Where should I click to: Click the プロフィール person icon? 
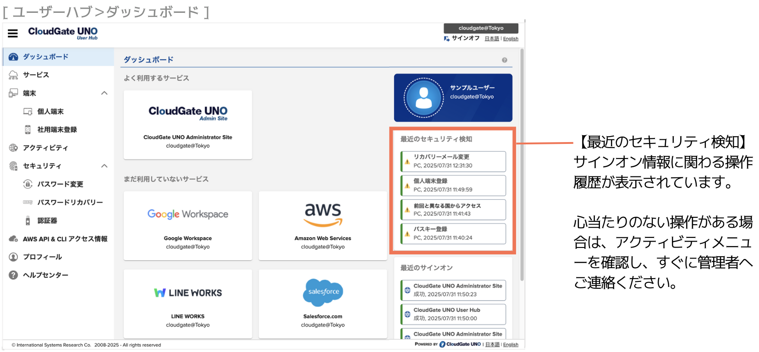[13, 257]
